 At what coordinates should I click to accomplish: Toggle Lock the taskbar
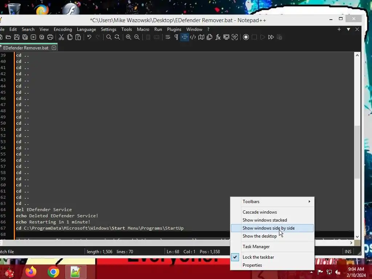click(x=272, y=257)
